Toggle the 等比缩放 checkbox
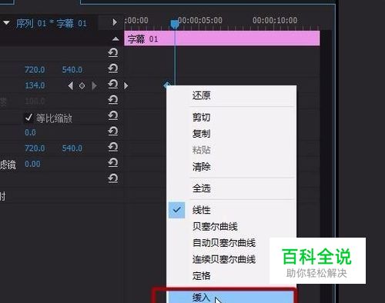 pyautogui.click(x=28, y=118)
